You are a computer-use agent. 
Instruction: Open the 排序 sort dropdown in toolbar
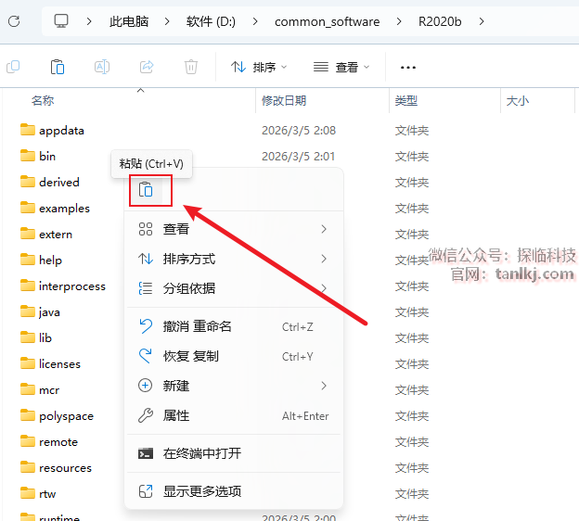(259, 67)
